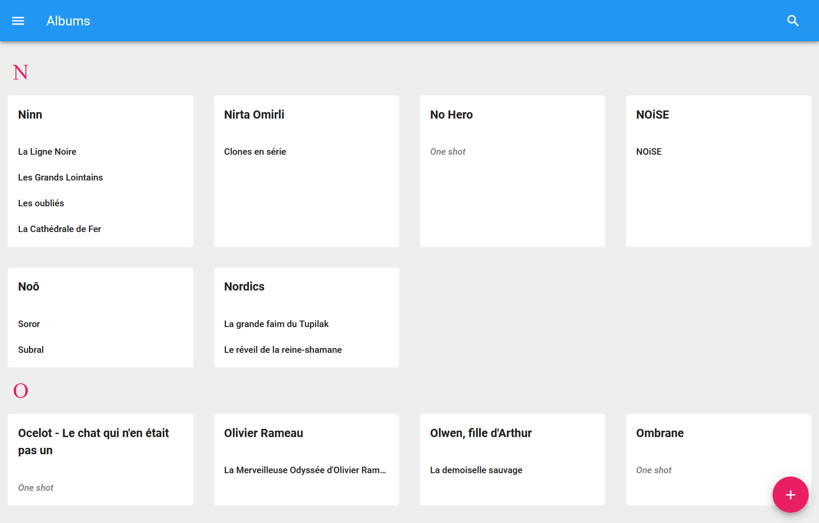This screenshot has width=819, height=523.
Task: Open album Les Grands Lointains
Action: pos(61,177)
